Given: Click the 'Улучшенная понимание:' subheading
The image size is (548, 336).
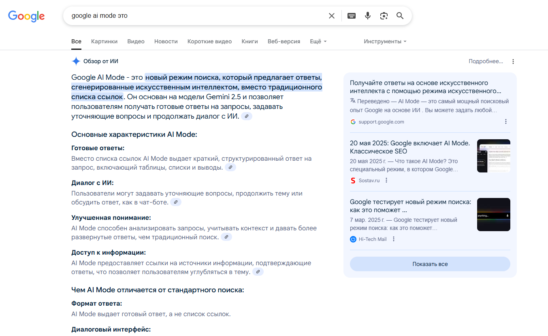Looking at the screenshot, I should click(x=111, y=217).
